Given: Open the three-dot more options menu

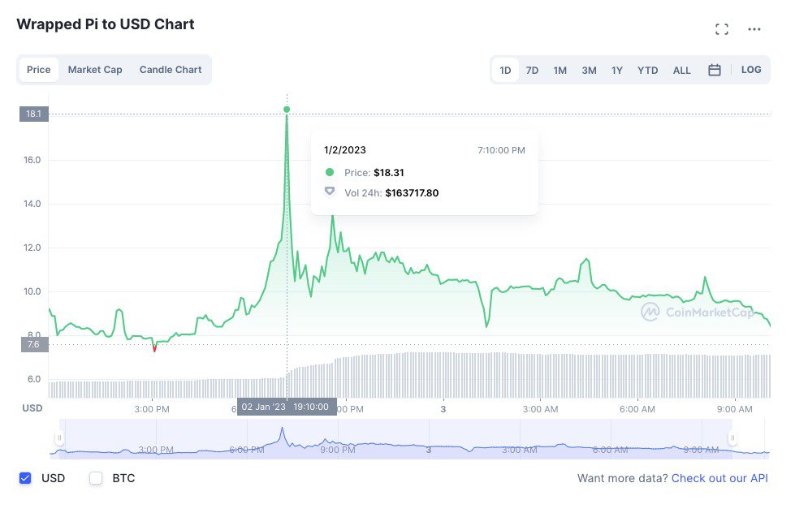Looking at the screenshot, I should pos(754,29).
